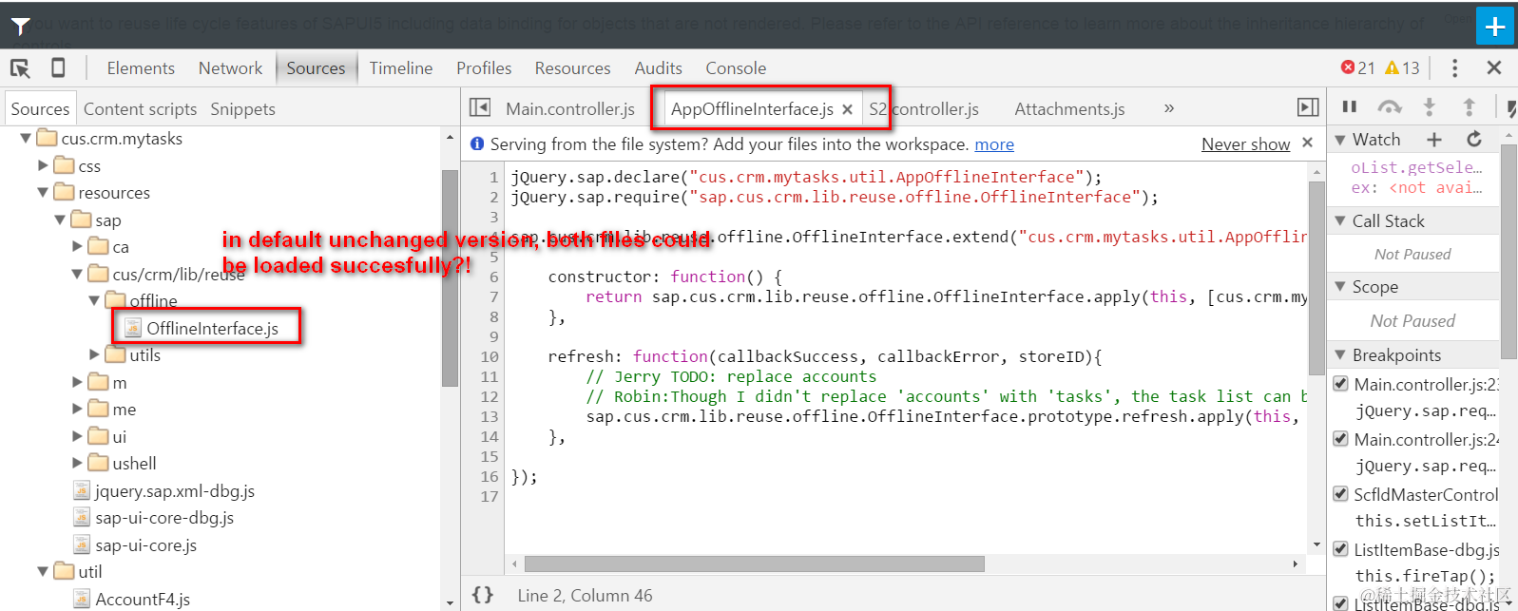Screen dimensions: 1518x611
Task: Pause script execution
Action: (1349, 106)
